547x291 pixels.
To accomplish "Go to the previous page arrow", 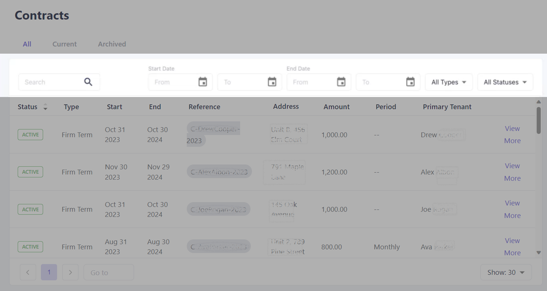I will click(x=28, y=272).
